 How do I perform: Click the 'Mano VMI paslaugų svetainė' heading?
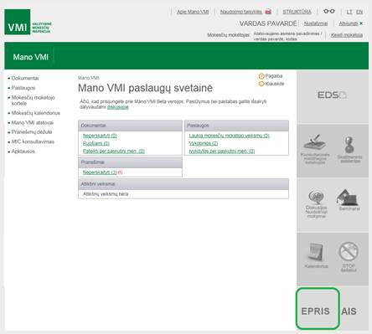(145, 88)
